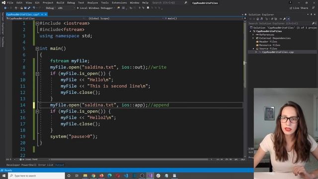Click the Solution Explorer search magnifier icon

[313, 23]
